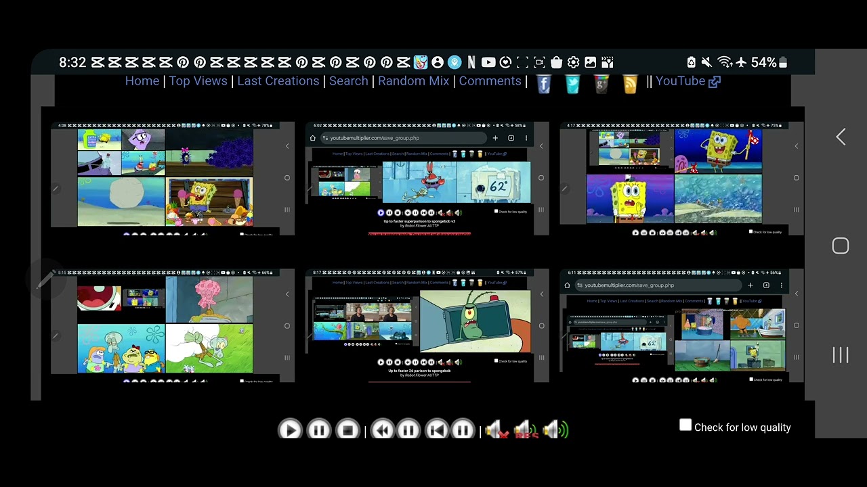Open the Home link

pyautogui.click(x=142, y=81)
